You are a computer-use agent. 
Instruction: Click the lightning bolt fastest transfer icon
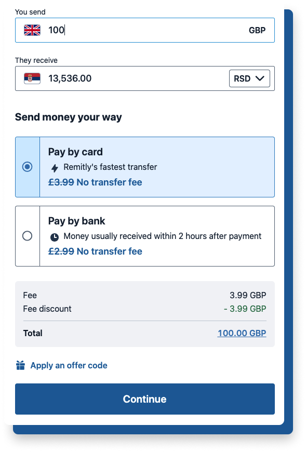pyautogui.click(x=55, y=168)
